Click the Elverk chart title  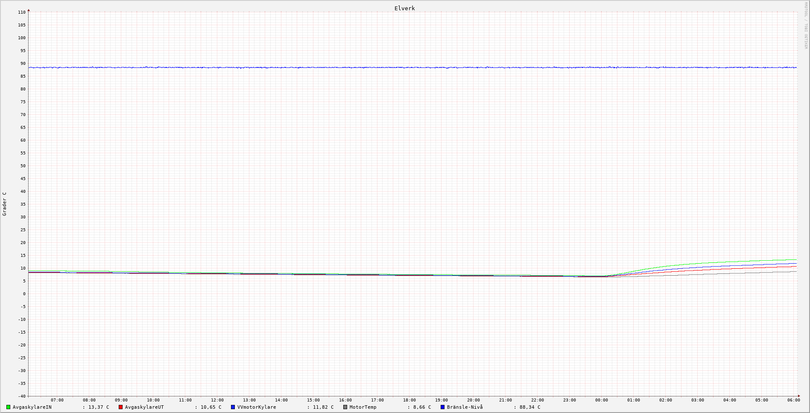pos(404,8)
